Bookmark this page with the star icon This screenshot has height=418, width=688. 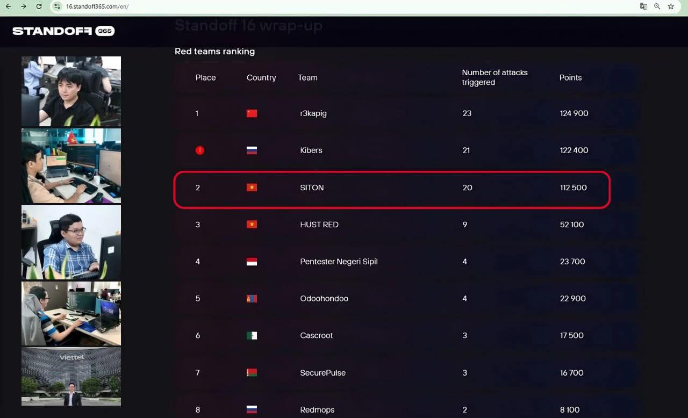pyautogui.click(x=671, y=6)
